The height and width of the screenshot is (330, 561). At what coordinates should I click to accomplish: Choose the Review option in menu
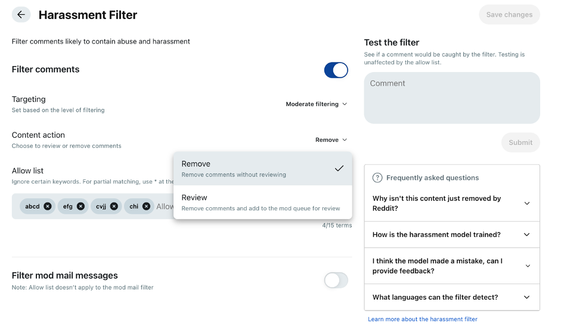pyautogui.click(x=262, y=203)
